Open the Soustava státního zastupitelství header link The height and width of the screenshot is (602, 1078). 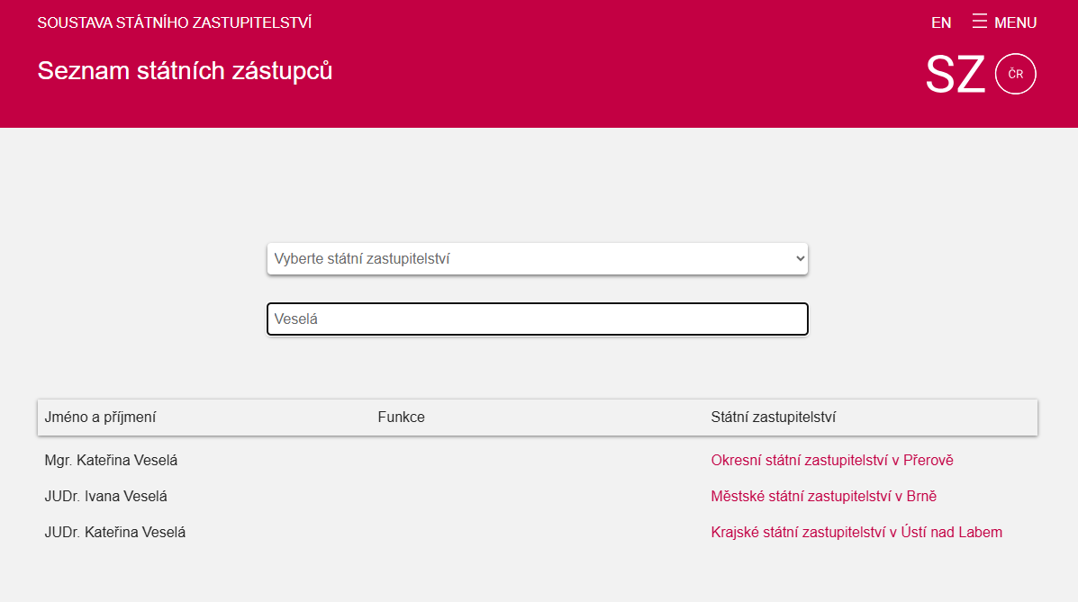coord(175,22)
